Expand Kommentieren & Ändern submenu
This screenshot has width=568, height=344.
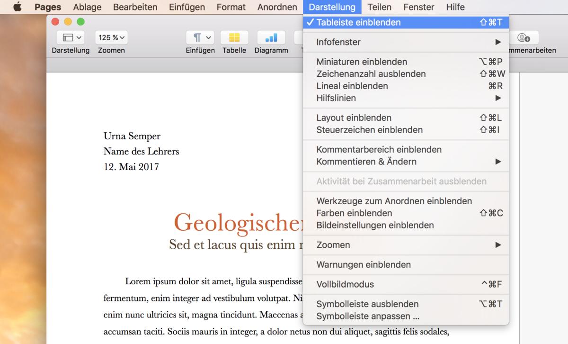click(406, 162)
